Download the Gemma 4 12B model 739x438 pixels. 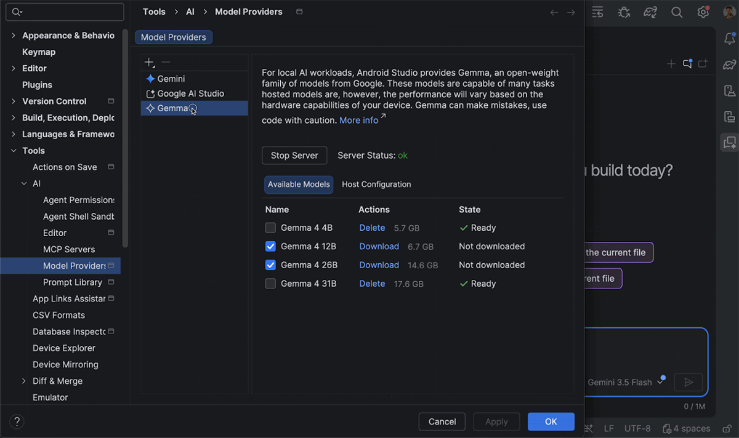click(379, 246)
